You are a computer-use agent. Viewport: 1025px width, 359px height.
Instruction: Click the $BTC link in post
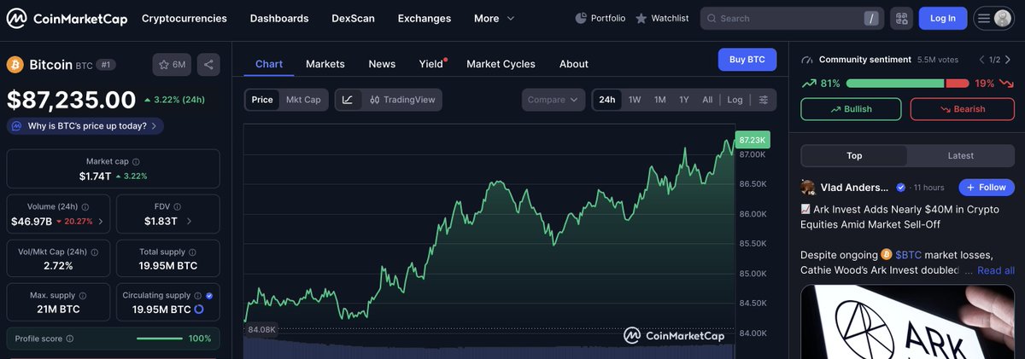tap(910, 255)
